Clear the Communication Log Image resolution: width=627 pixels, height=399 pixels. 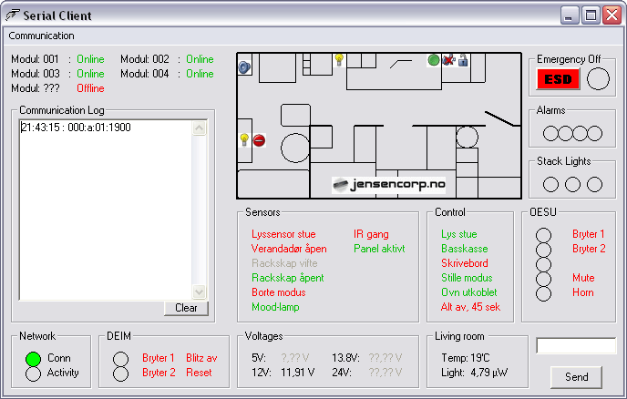186,308
